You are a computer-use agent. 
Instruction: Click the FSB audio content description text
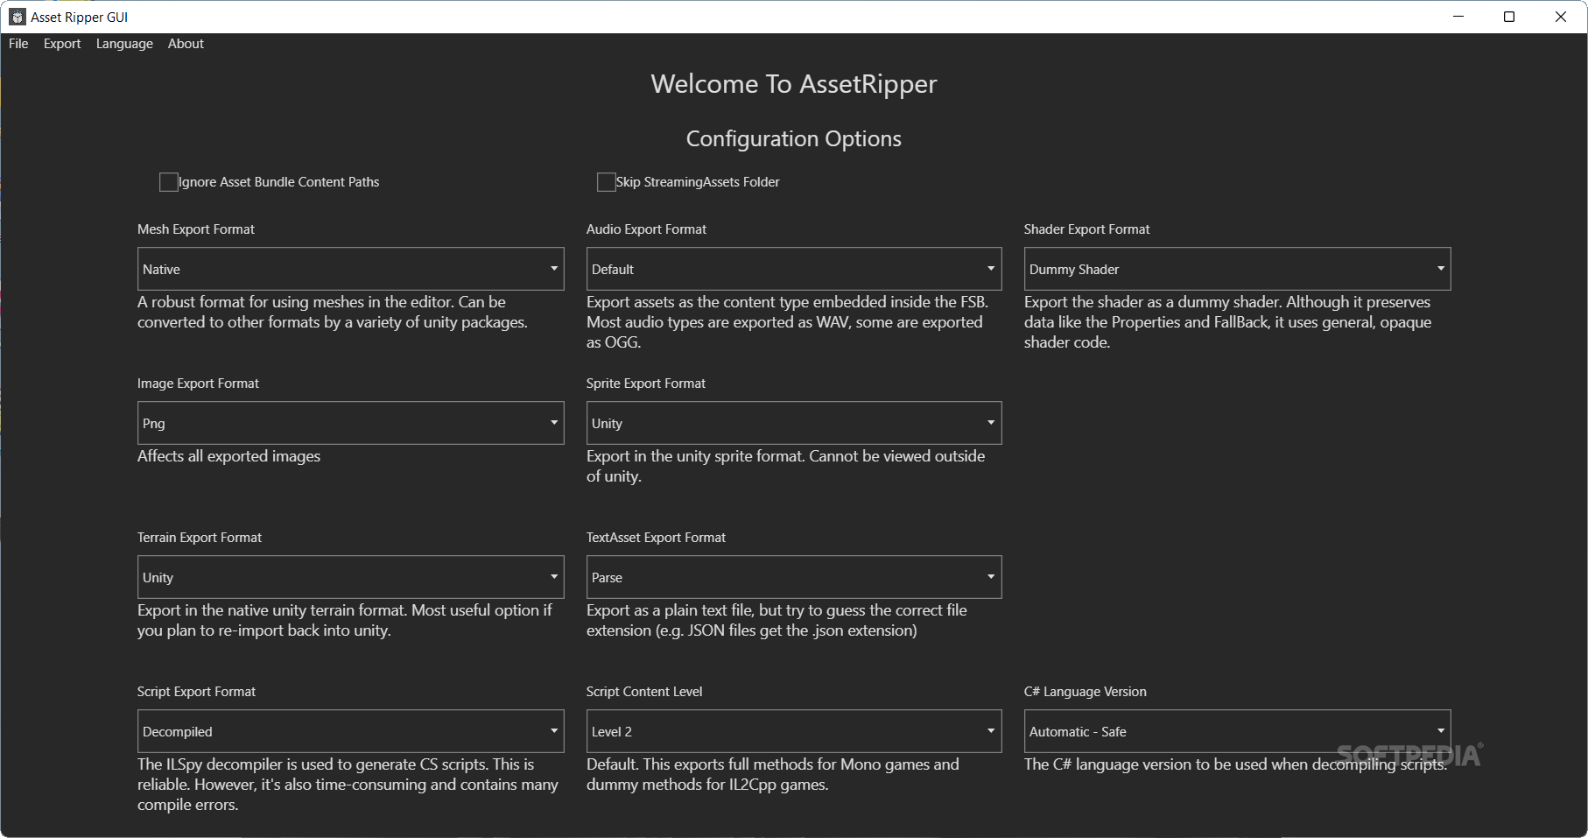[x=787, y=322]
